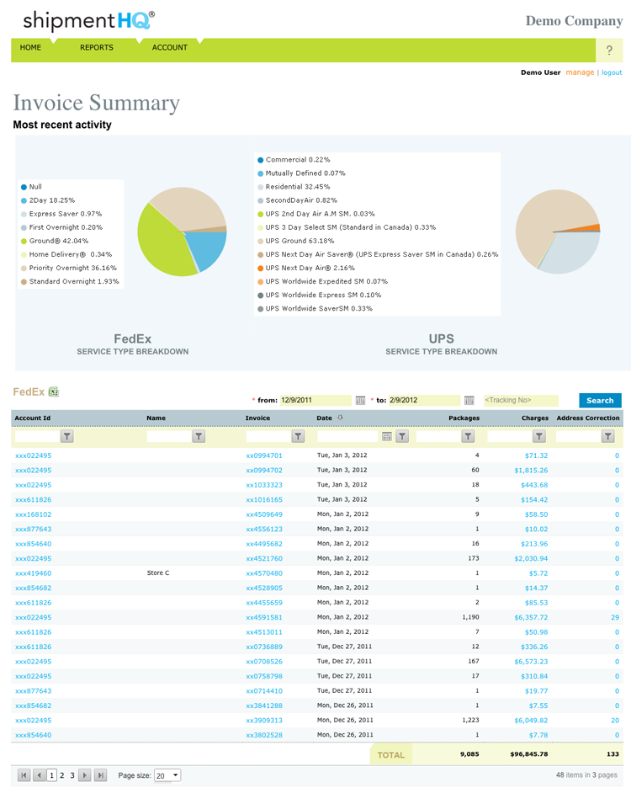631x788 pixels.
Task: Open the calendar picker for the to date
Action: pos(469,401)
